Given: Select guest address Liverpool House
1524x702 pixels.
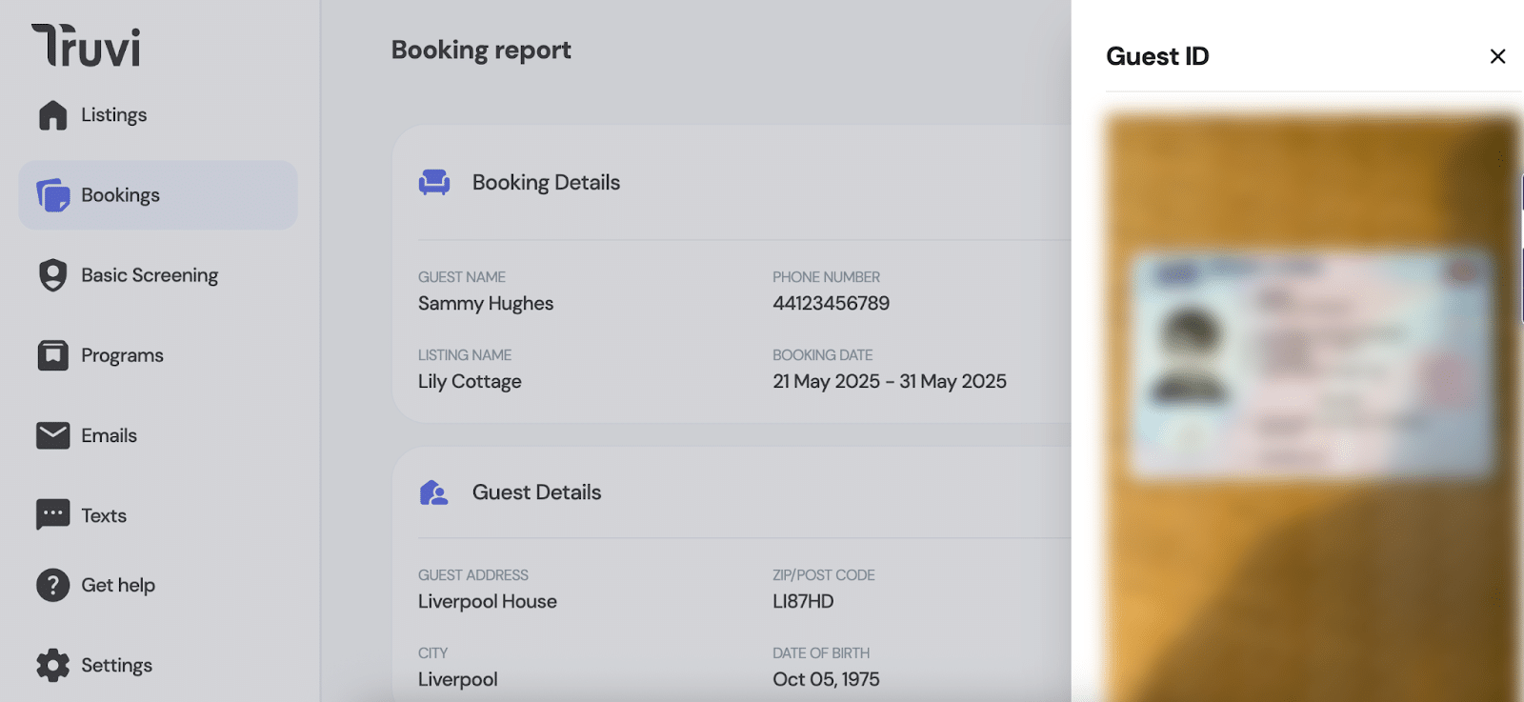Looking at the screenshot, I should pyautogui.click(x=488, y=602).
